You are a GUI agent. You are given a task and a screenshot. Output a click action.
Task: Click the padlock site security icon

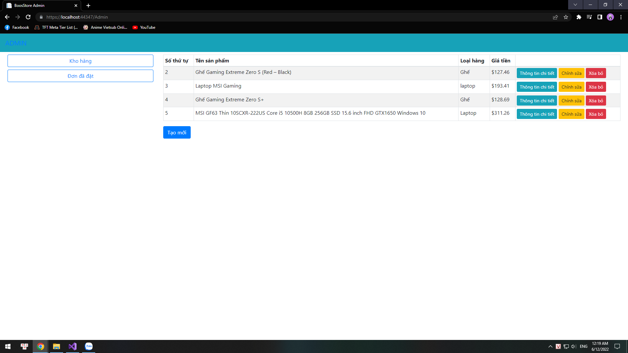[x=41, y=17]
